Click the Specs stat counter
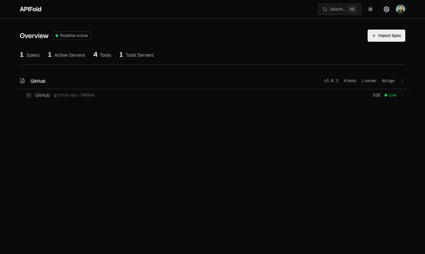 pos(30,55)
